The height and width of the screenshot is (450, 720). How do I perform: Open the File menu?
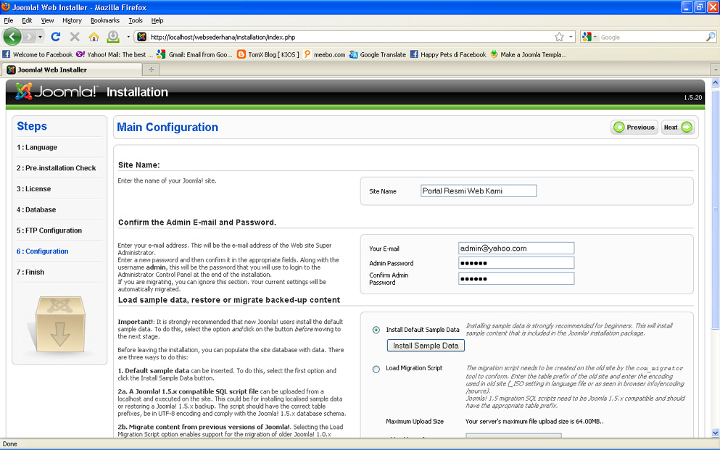pos(8,20)
